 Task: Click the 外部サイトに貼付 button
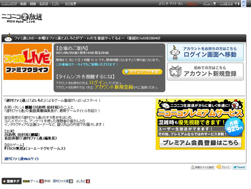[x=203, y=167]
